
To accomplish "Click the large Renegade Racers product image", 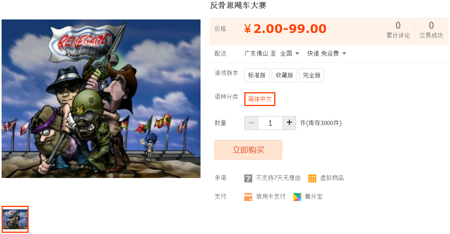I will (x=101, y=99).
